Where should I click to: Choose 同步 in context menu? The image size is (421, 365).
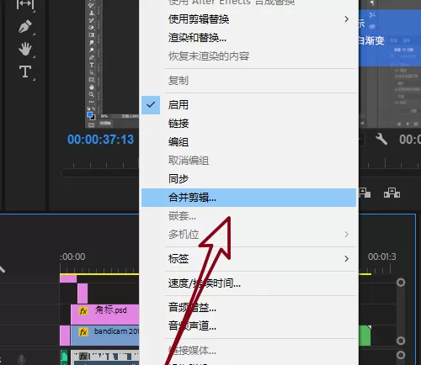click(248, 179)
